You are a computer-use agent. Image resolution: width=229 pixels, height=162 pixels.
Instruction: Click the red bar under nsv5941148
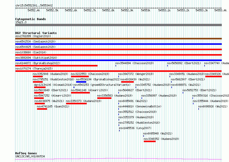(x=80, y=93)
